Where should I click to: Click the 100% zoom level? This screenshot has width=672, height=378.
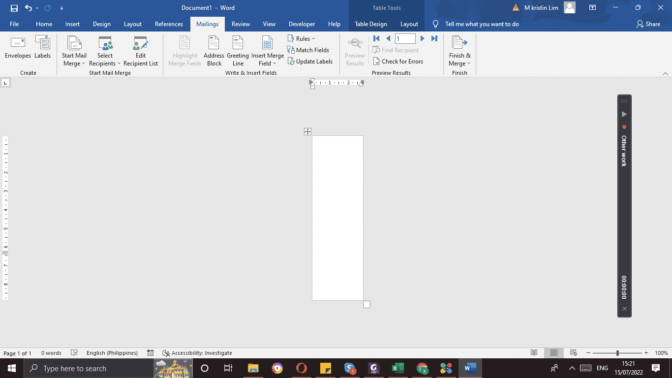pos(661,353)
